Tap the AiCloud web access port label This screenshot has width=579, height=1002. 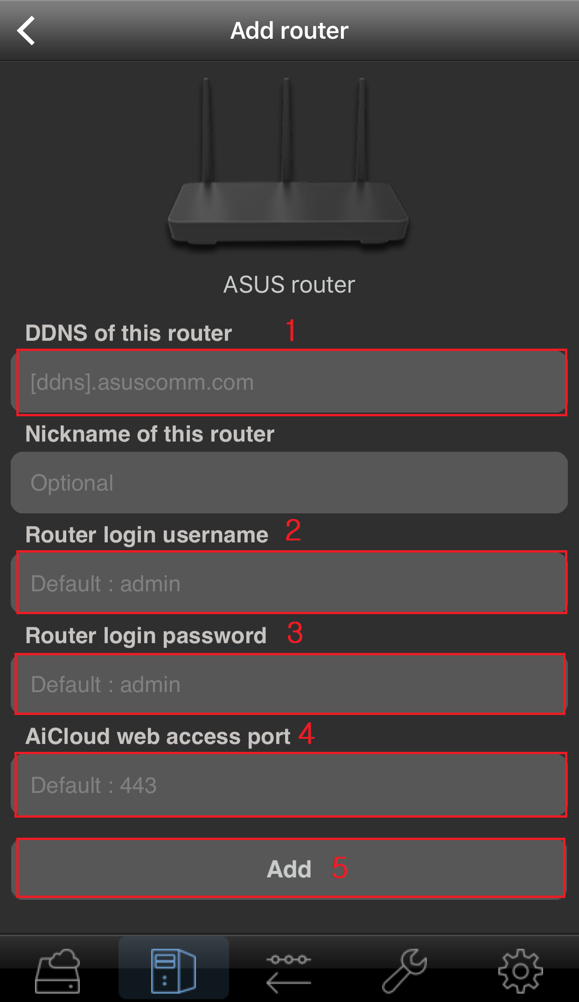tap(158, 737)
